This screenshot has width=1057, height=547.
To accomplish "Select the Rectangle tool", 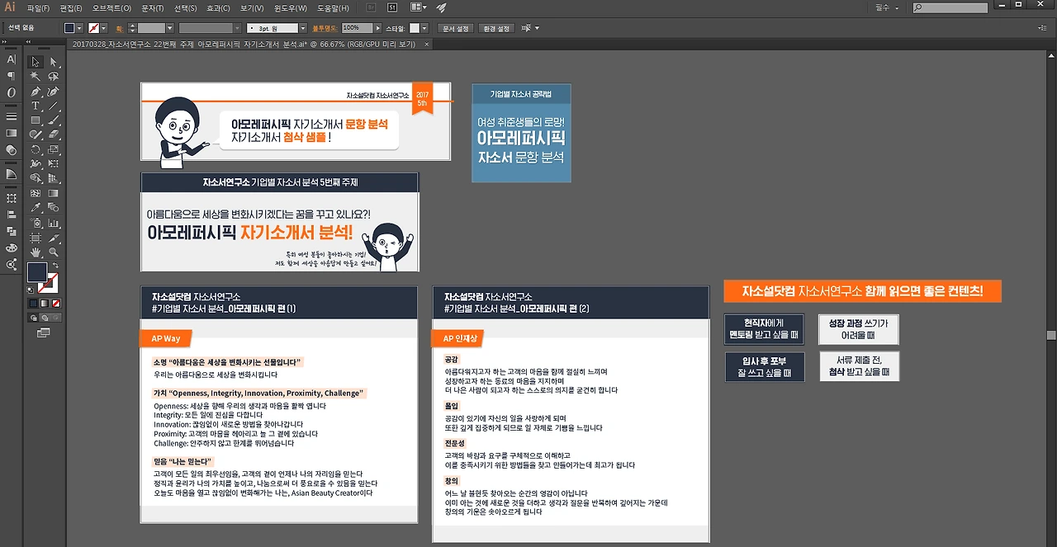I will 36,120.
